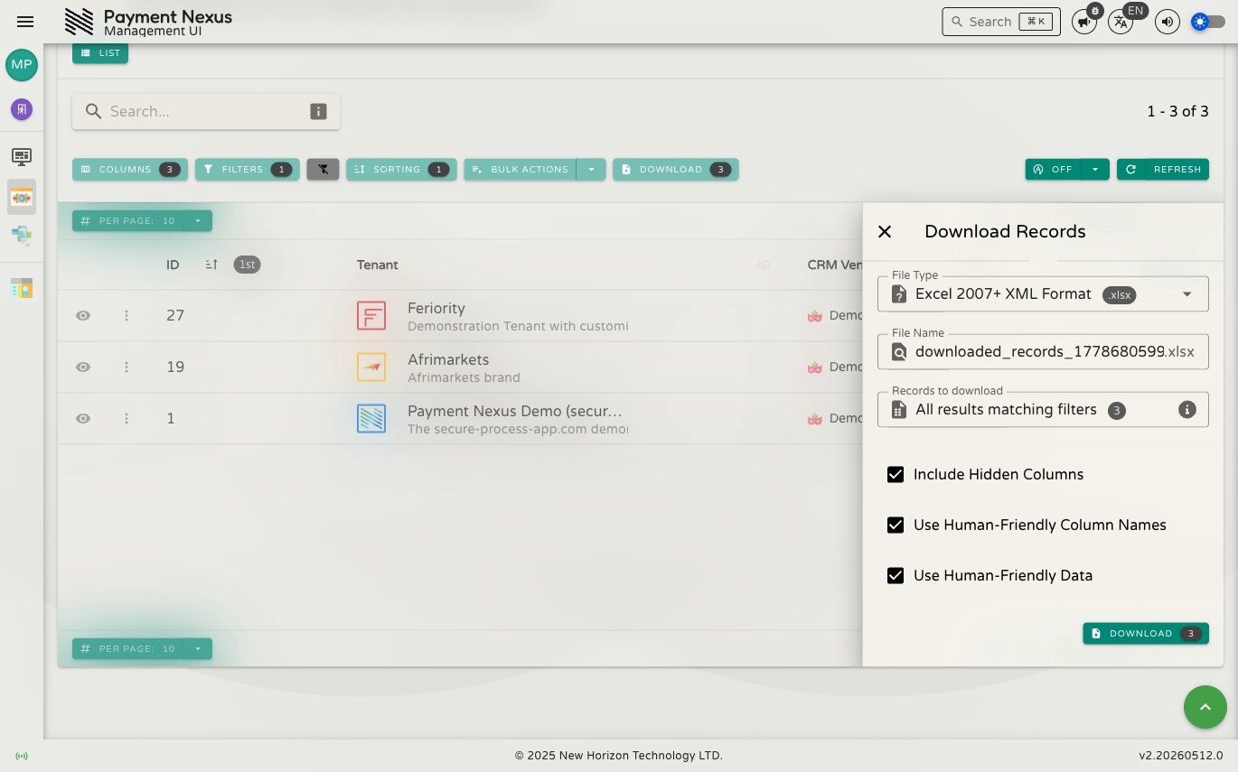Image resolution: width=1238 pixels, height=772 pixels.
Task: Switch to the List view tab
Action: (100, 52)
